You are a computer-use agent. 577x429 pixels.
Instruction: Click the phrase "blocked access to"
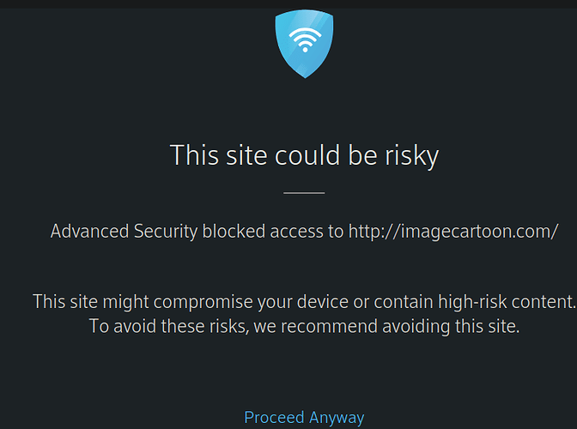pyautogui.click(x=273, y=231)
